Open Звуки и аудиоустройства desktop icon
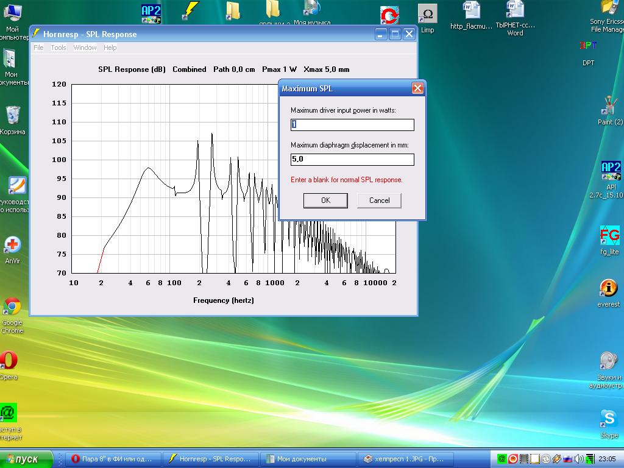 (x=608, y=370)
